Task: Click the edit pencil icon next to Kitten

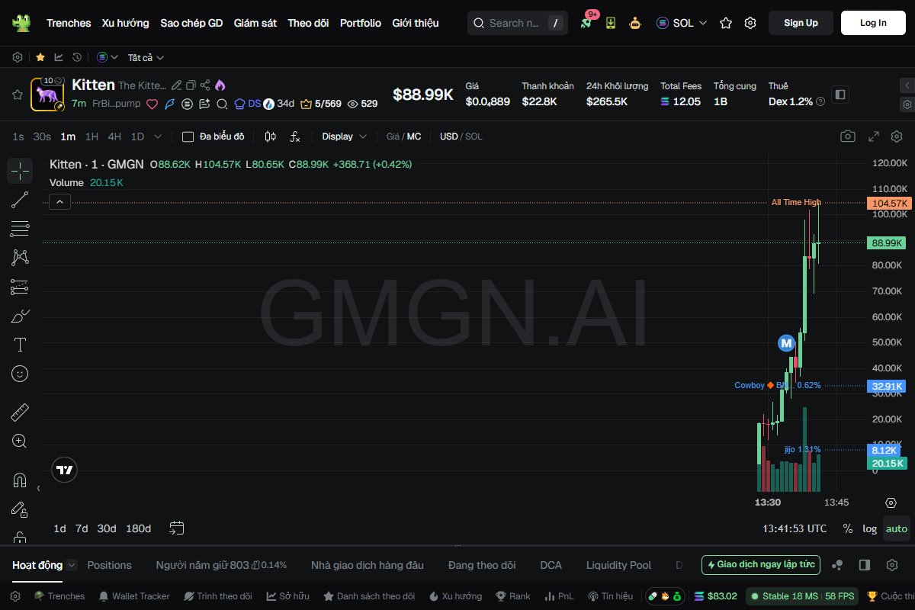Action: pos(177,85)
